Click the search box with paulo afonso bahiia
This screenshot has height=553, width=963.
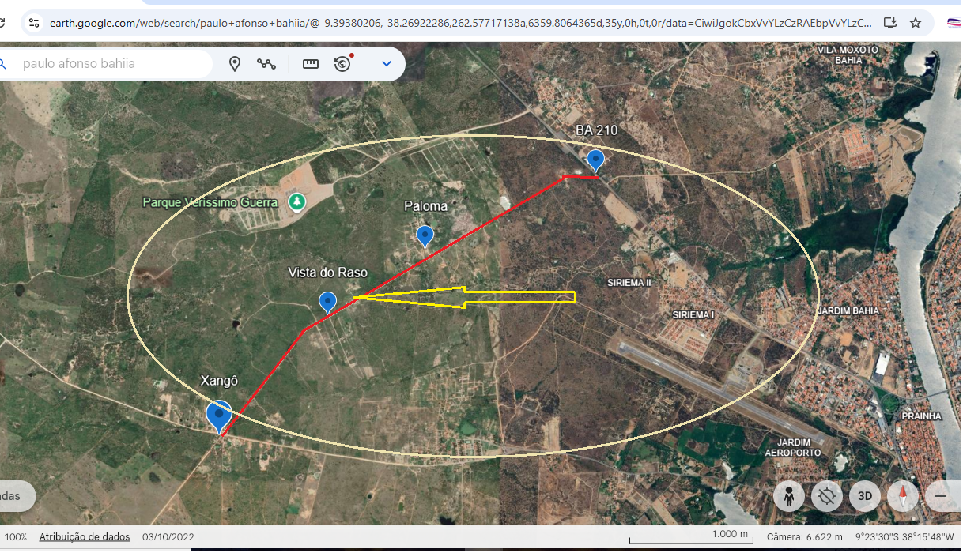pyautogui.click(x=111, y=64)
